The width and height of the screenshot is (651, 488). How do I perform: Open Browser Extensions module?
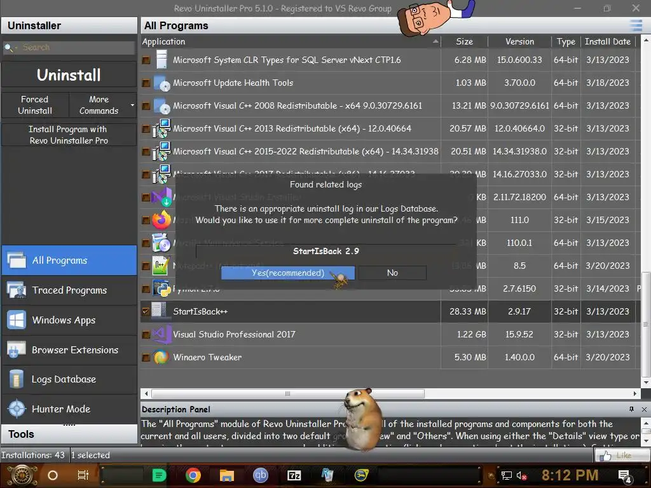[x=69, y=350]
